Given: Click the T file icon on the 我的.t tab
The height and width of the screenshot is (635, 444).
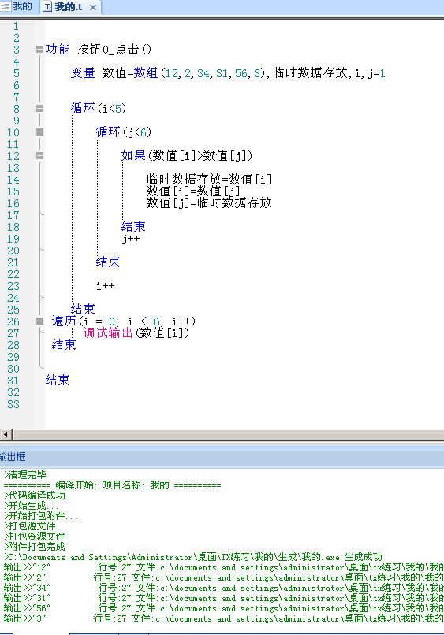Looking at the screenshot, I should tap(47, 6).
